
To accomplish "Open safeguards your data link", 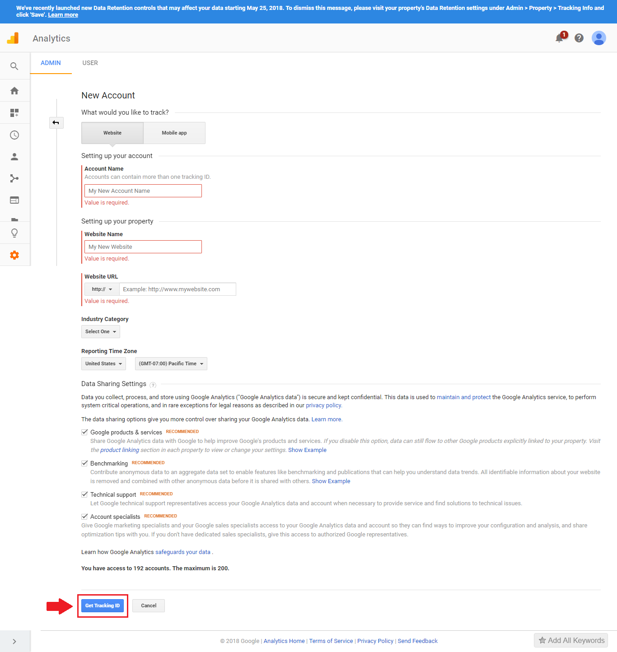I will tap(183, 552).
